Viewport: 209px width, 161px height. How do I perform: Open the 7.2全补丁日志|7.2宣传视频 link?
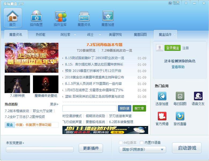click(25, 117)
